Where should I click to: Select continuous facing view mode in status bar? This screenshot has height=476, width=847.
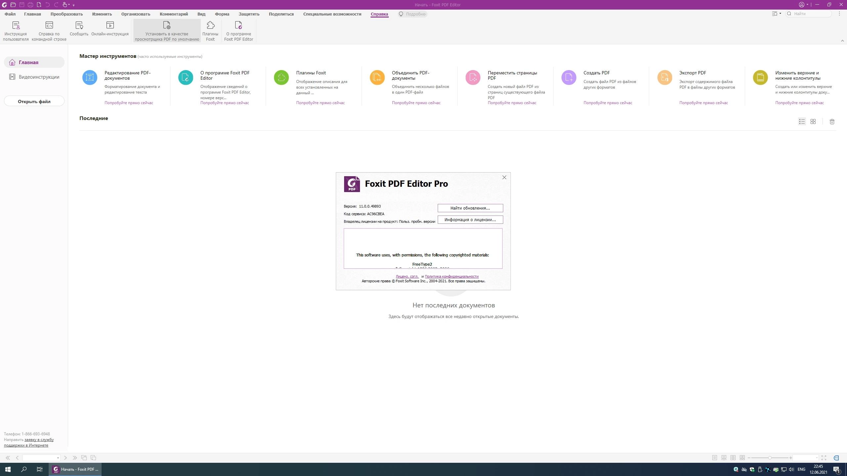coord(742,458)
